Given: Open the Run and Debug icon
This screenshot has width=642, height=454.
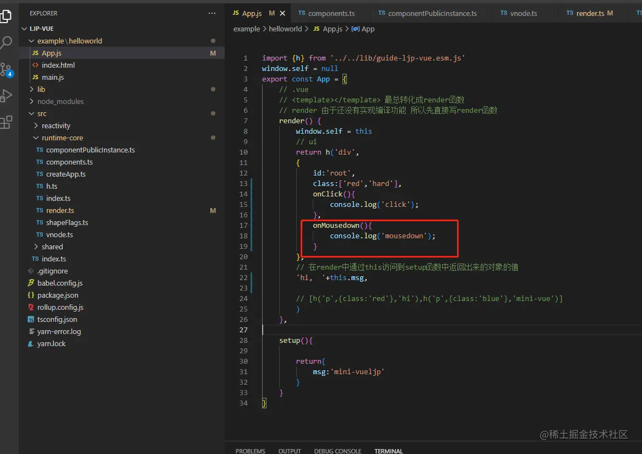Looking at the screenshot, I should 6,95.
